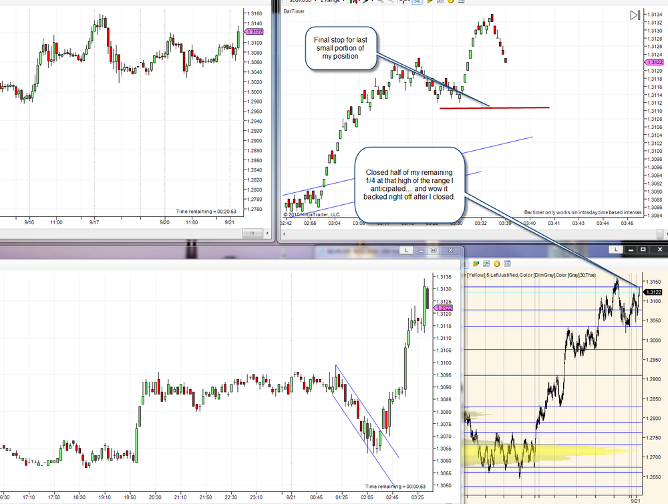The image size is (668, 504).
Task: Click horizontal scrollbar thumb of top-right chart
Action: click(660, 234)
